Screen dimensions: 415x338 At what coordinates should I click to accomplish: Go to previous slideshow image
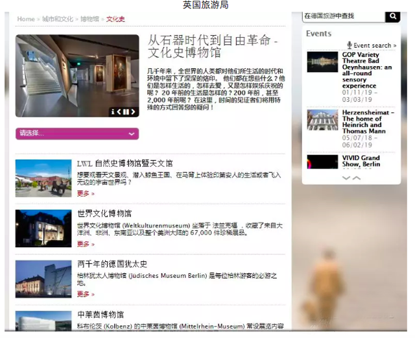[x=119, y=112]
